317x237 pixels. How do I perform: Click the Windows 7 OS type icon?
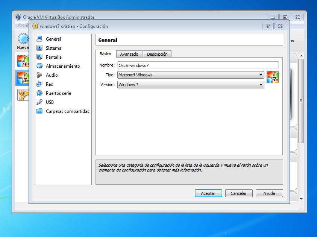point(273,77)
